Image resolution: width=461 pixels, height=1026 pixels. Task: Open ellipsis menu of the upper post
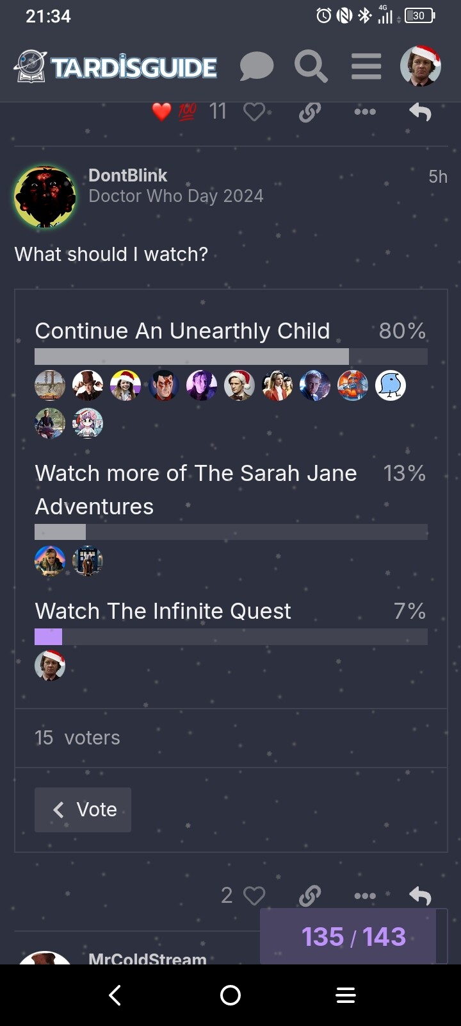pos(365,112)
